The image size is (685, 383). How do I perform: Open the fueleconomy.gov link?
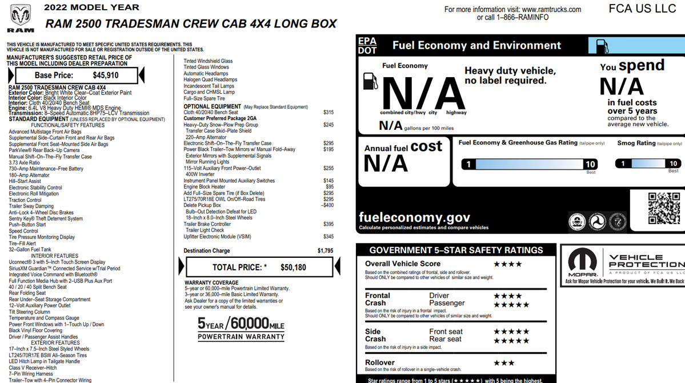click(x=414, y=217)
